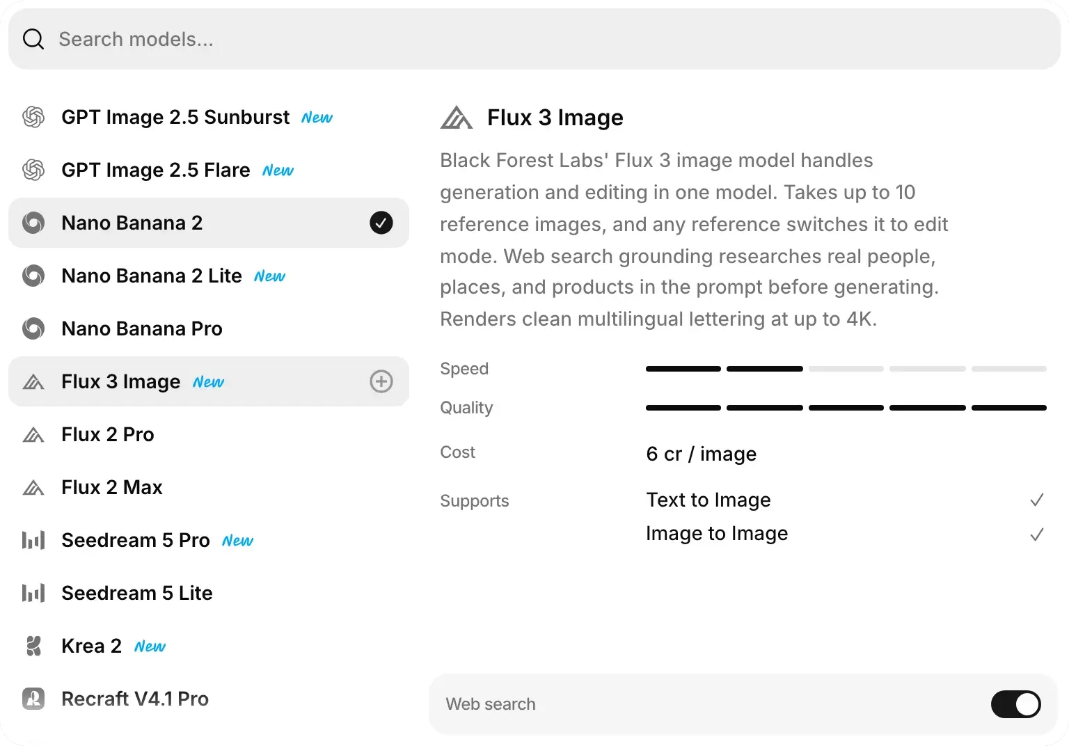
Task: Click the Quality rating bar
Action: 846,408
